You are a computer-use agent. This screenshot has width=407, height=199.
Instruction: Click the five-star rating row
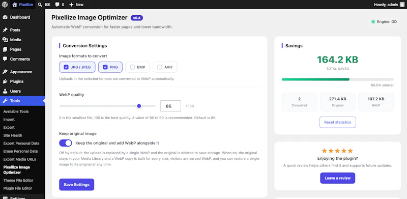337,151
